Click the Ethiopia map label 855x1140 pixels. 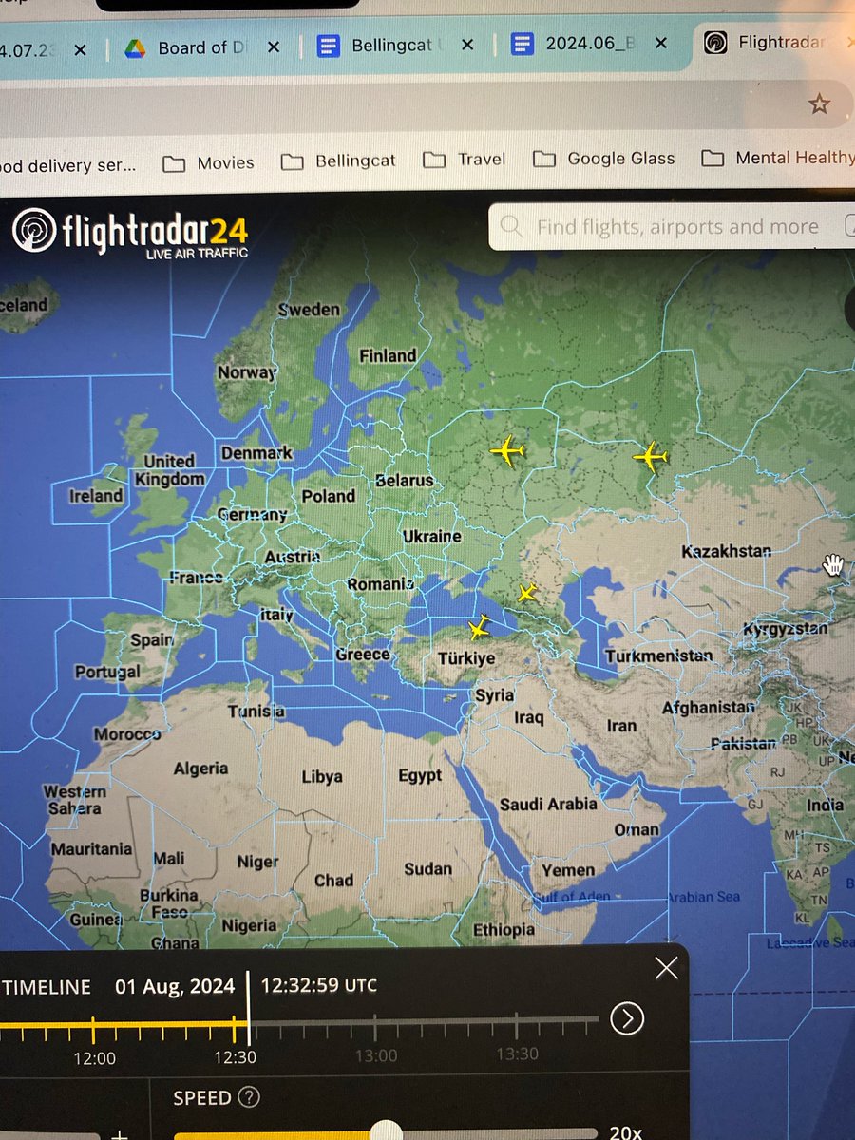click(x=503, y=929)
